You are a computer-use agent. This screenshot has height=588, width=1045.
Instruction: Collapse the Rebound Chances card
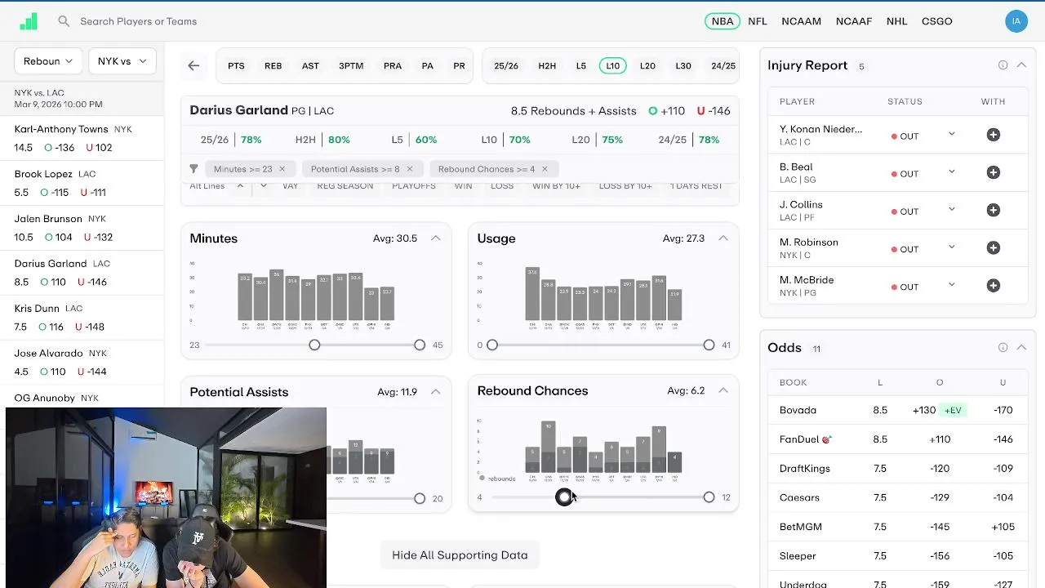tap(723, 390)
